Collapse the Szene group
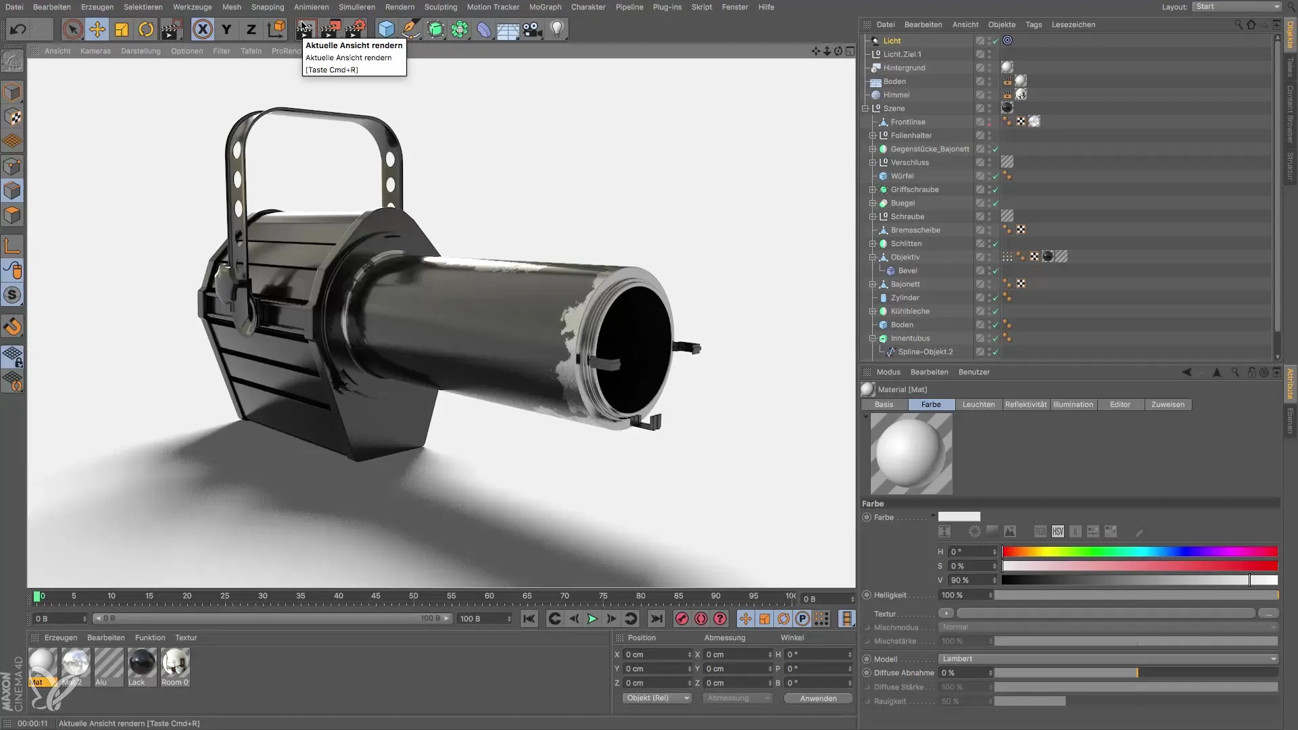Viewport: 1298px width, 730px height. pyautogui.click(x=865, y=108)
